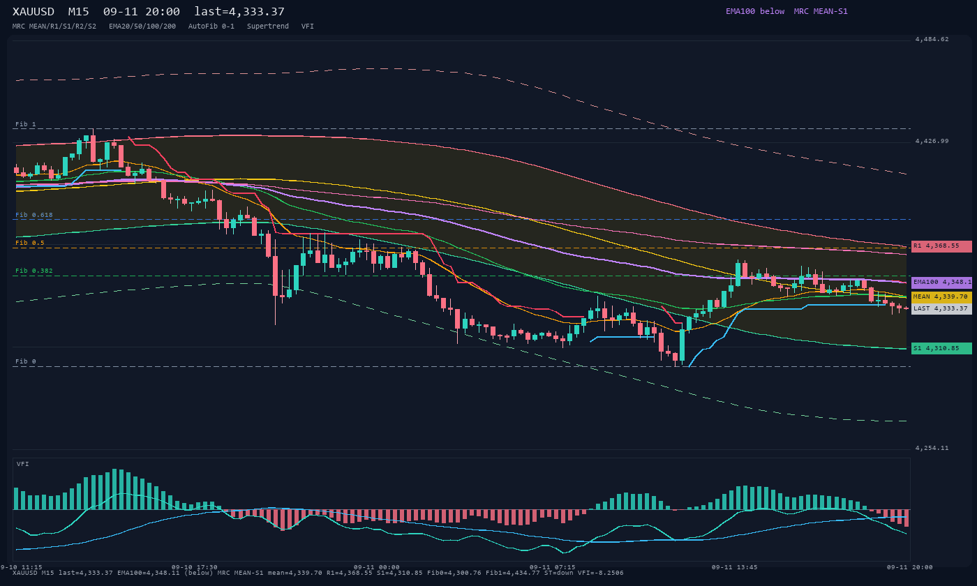Image resolution: width=977 pixels, height=586 pixels.
Task: Click the '09-10 17:30' time axis label
Action: pos(195,567)
